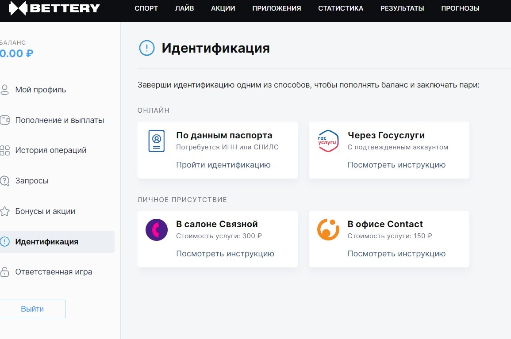Open История операций
511x339 pixels.
point(51,150)
